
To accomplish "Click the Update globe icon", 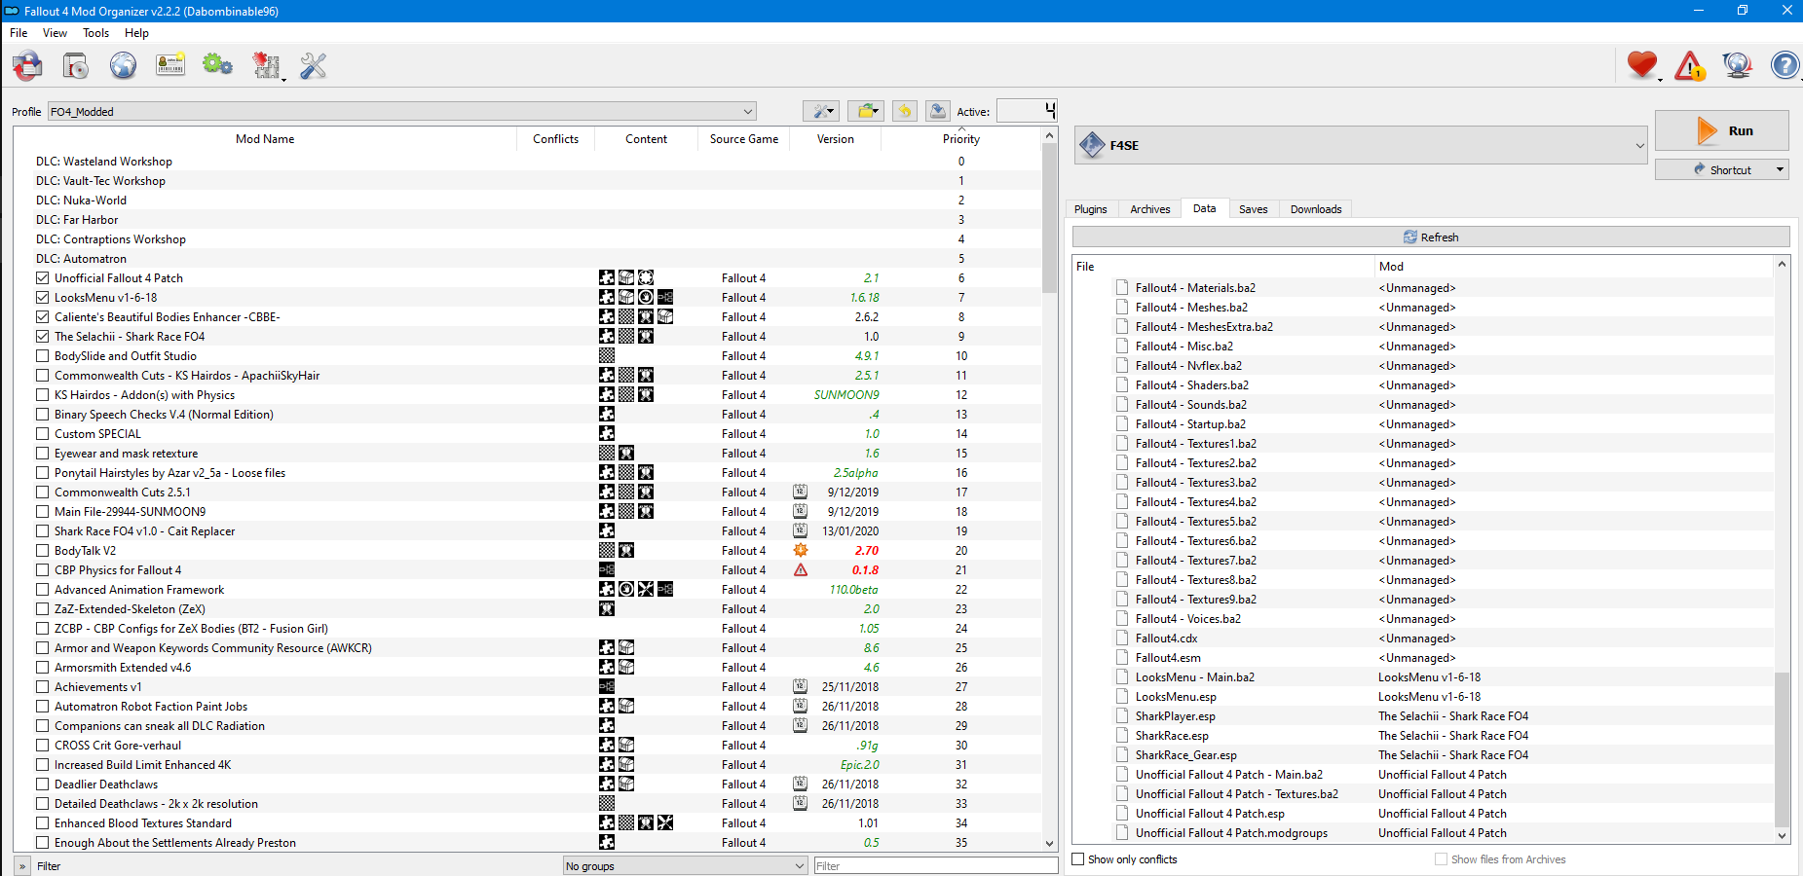I will pyautogui.click(x=1737, y=65).
